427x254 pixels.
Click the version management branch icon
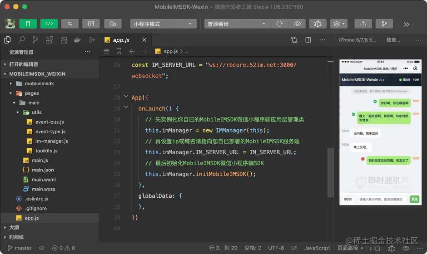pos(384,24)
